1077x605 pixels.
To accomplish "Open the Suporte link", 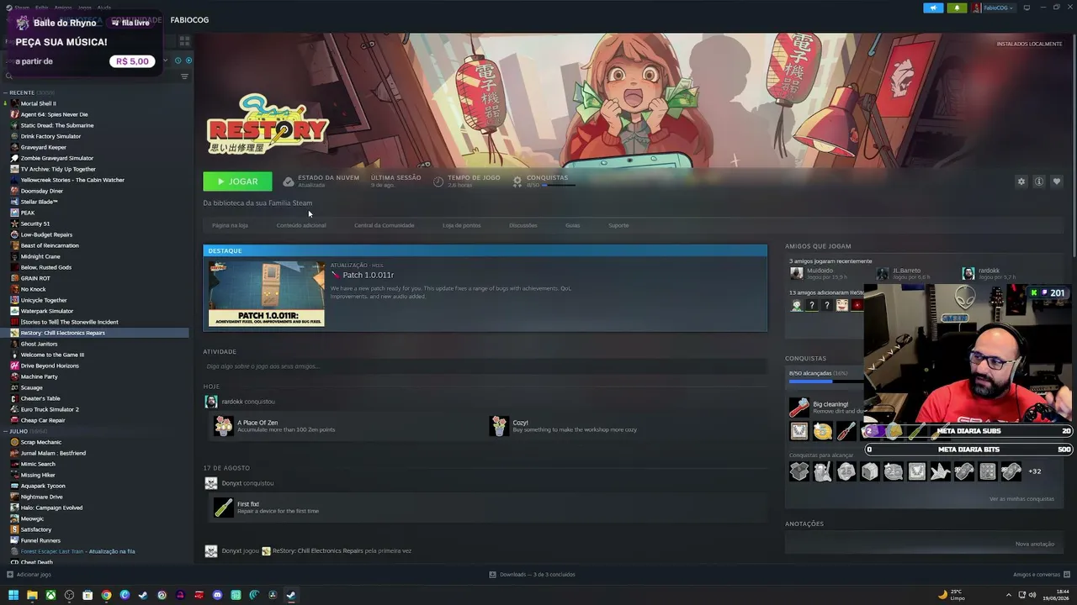I will pos(618,225).
